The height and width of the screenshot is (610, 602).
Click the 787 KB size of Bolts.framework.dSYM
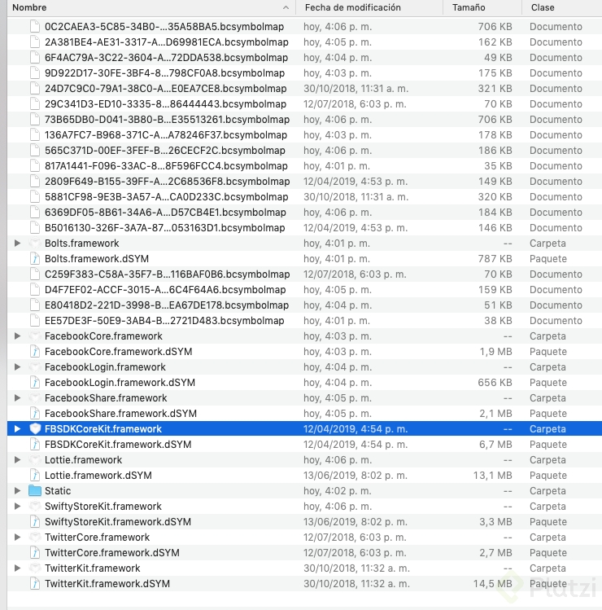point(495,259)
